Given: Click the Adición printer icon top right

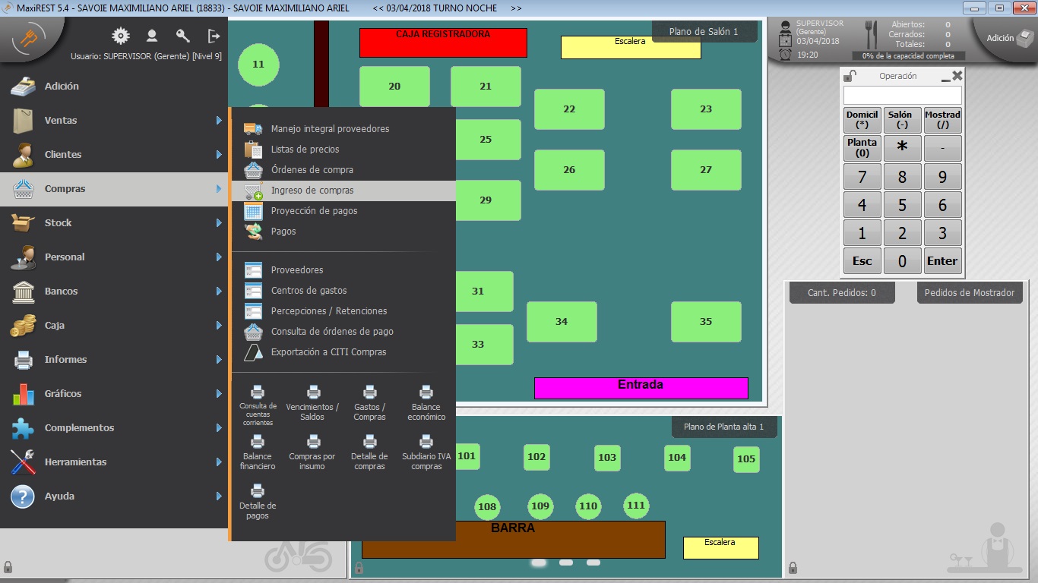Looking at the screenshot, I should pyautogui.click(x=1024, y=37).
